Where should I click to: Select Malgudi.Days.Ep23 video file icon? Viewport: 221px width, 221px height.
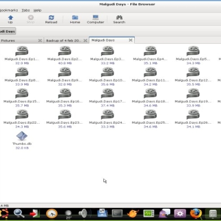tap(65, 114)
